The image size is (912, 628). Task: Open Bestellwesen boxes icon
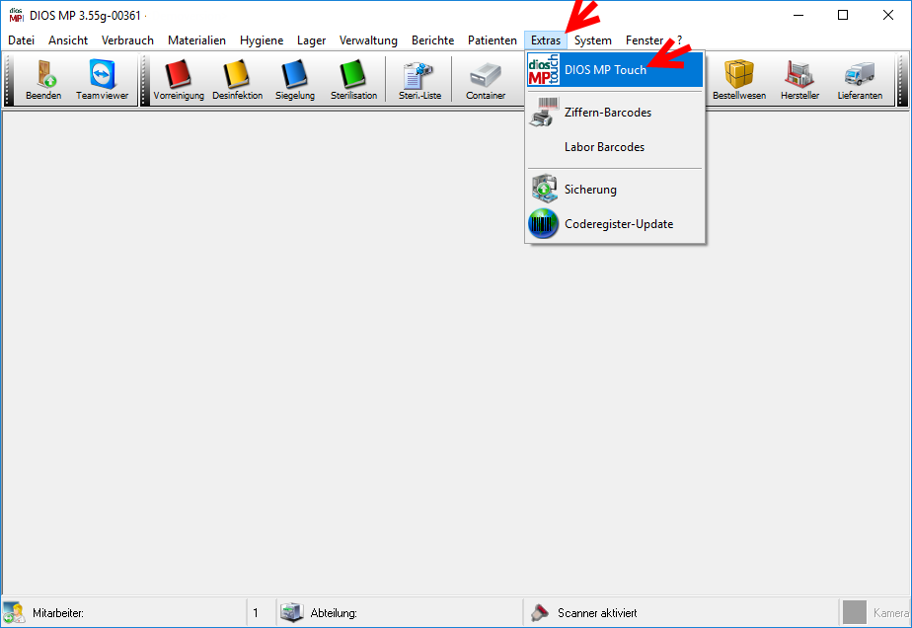click(x=739, y=76)
